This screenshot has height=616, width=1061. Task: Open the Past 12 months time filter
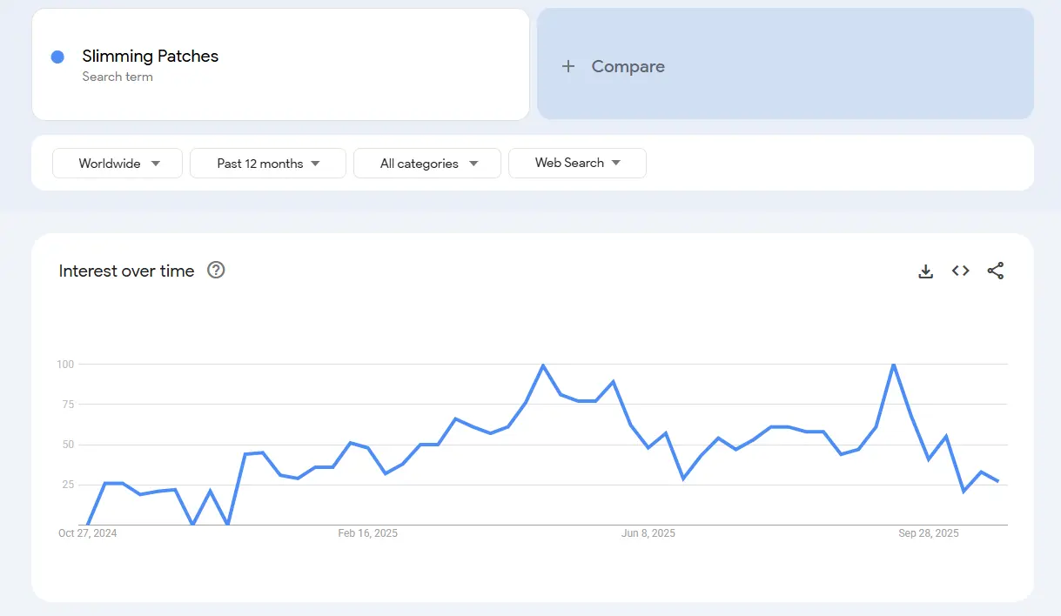coord(268,164)
